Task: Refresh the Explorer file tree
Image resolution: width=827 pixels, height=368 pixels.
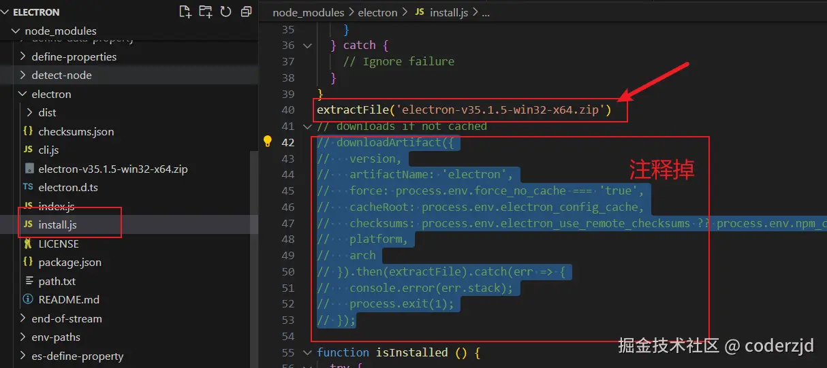Action: (x=225, y=12)
